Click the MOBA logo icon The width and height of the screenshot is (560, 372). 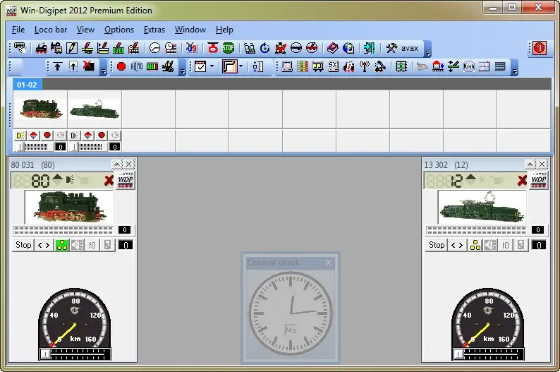point(137,66)
